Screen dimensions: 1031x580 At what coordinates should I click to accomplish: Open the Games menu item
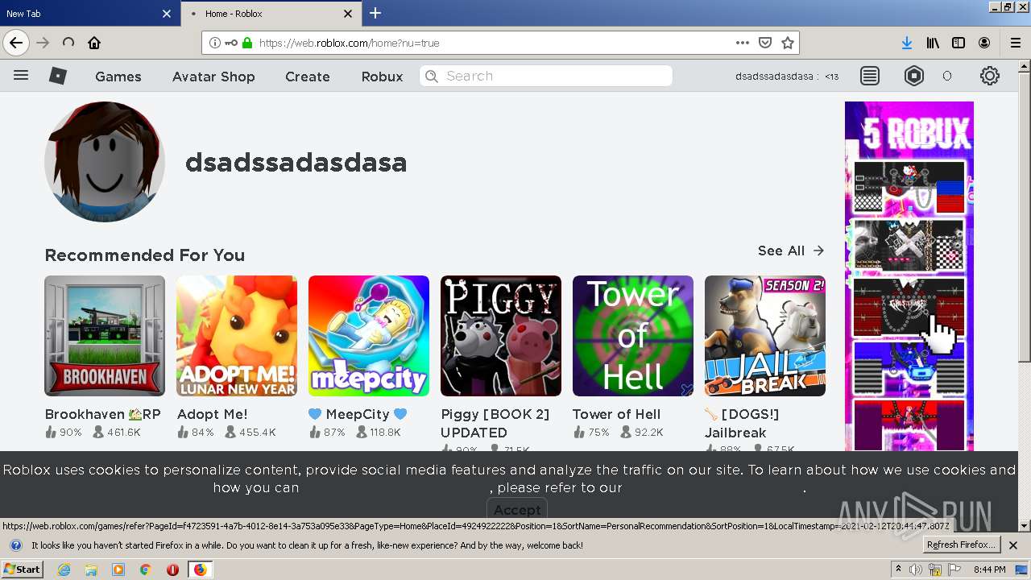(x=118, y=77)
